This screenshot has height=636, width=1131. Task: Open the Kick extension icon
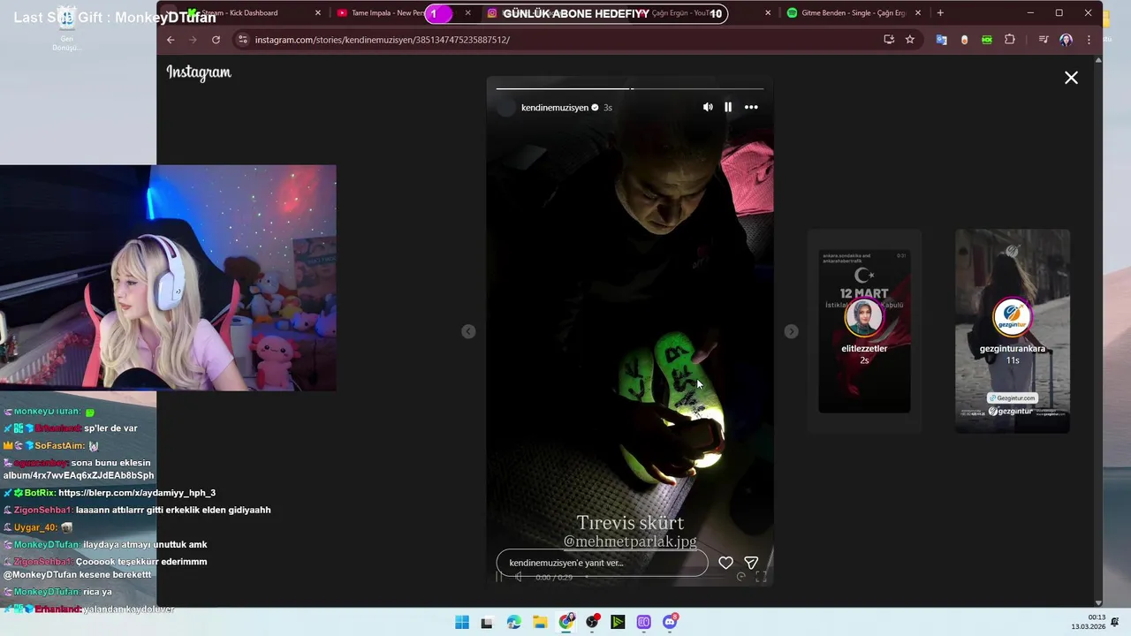(x=987, y=40)
